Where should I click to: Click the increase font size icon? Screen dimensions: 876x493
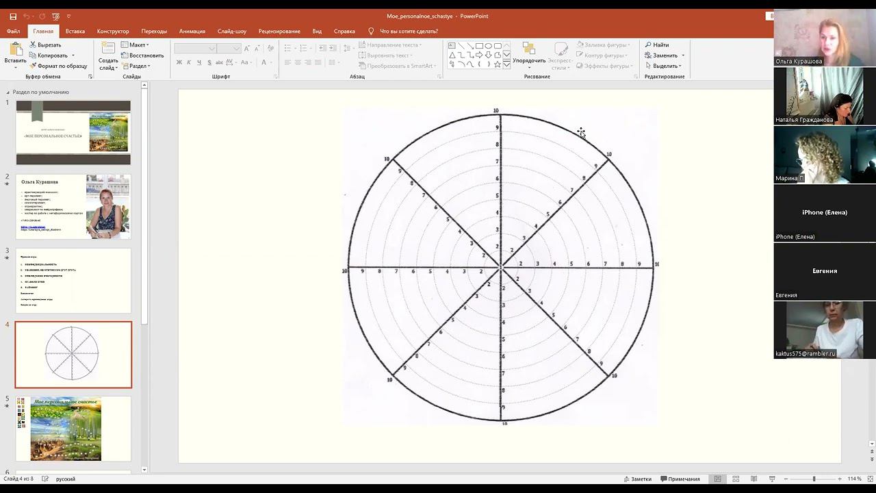coord(248,48)
